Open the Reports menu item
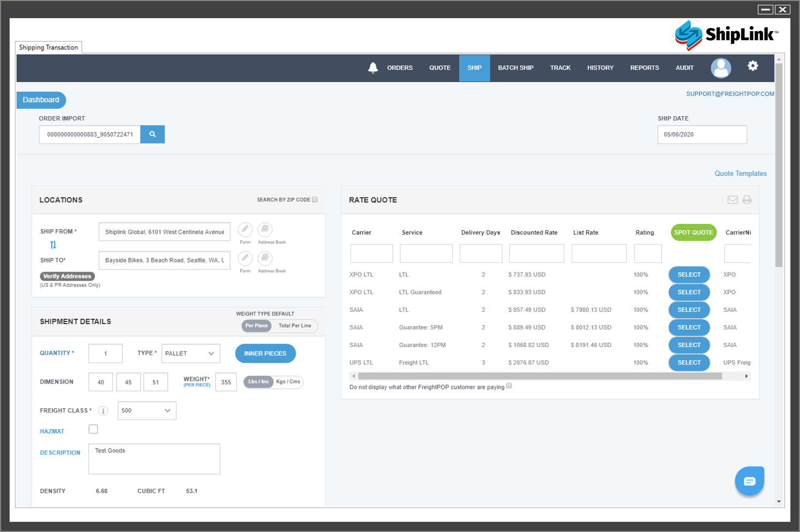 (644, 68)
